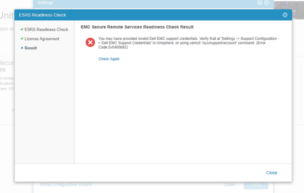Click the Close button in the ESRS dialog

272,173
